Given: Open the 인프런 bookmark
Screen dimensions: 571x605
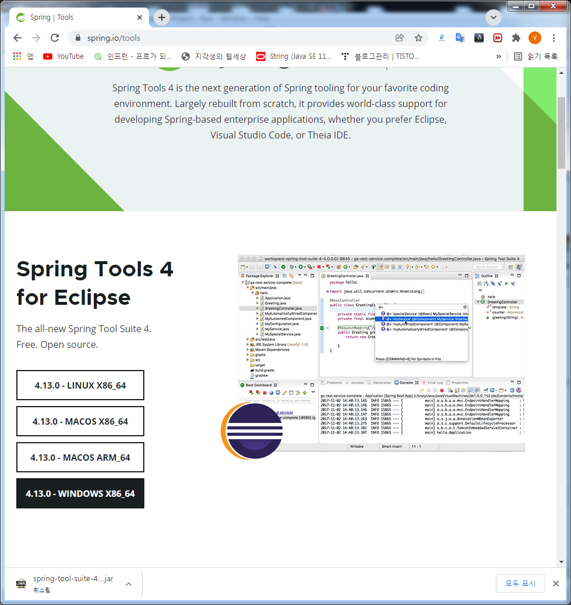Looking at the screenshot, I should point(133,56).
